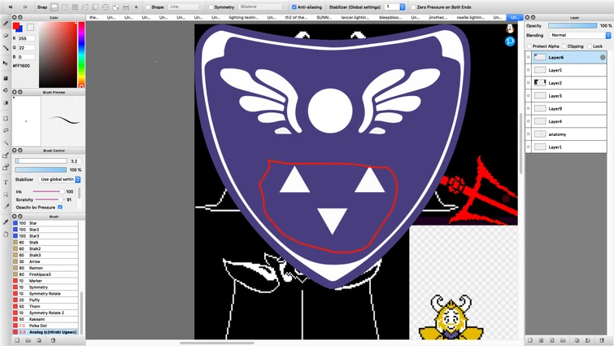Viewport: 614px width, 346px height.
Task: Open the Shape type Line dropdown
Action: [185, 7]
